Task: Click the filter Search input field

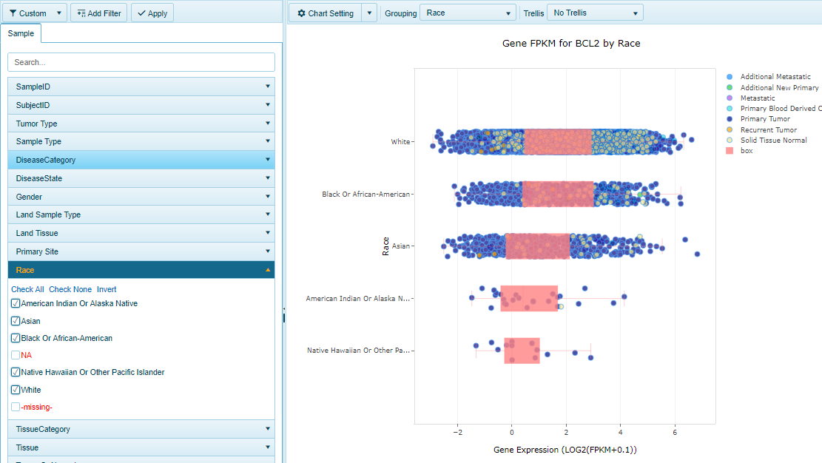Action: 141,62
